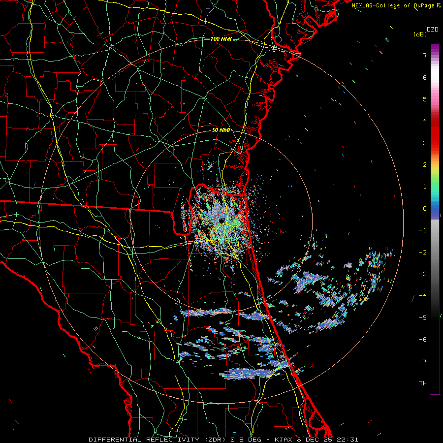
Task: Click the -6 value on the color scale
Action: [x=423, y=340]
